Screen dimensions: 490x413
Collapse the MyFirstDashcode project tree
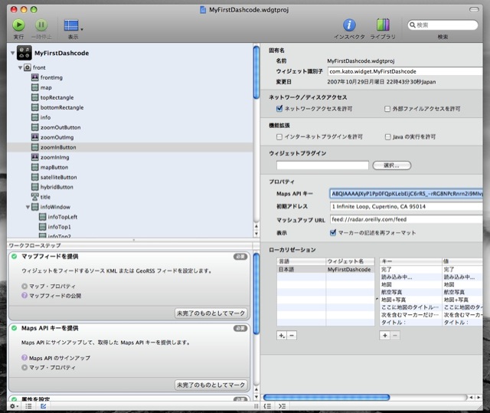(12, 53)
